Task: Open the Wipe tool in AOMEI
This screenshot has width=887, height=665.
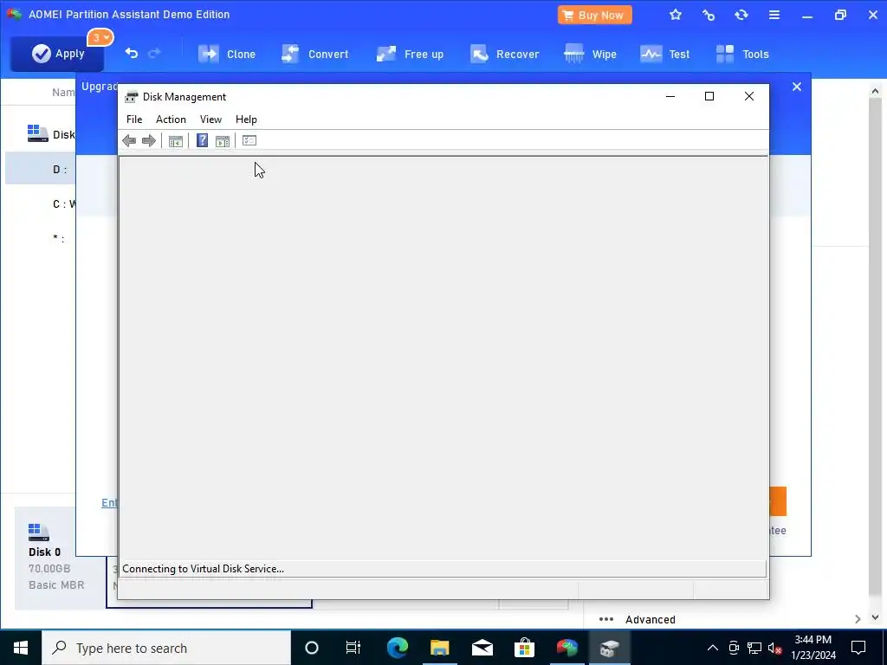Action: [590, 55]
